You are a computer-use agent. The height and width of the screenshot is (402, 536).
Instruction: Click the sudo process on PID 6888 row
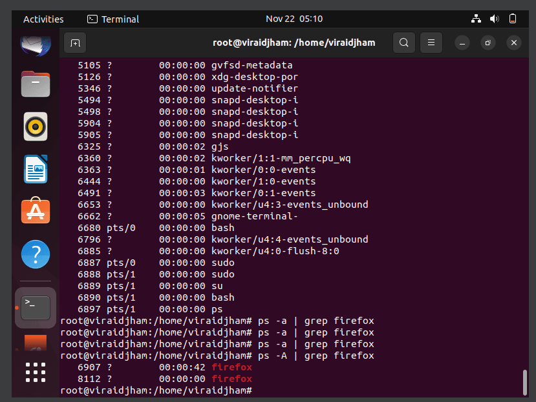point(223,274)
